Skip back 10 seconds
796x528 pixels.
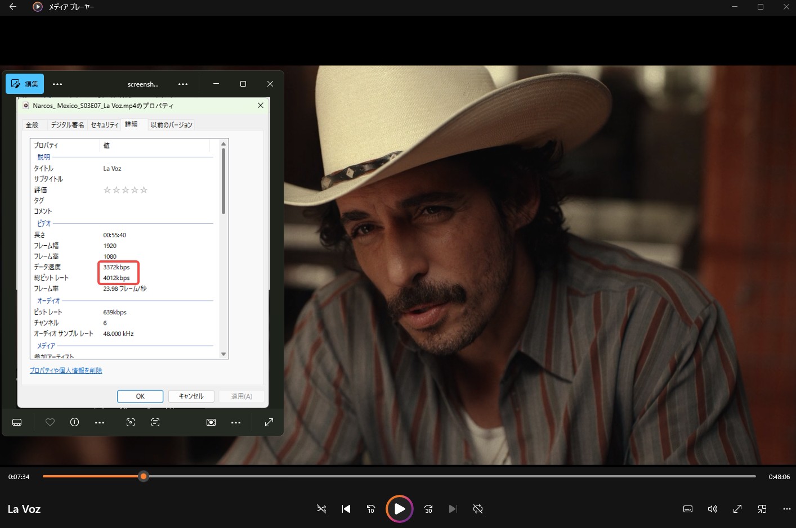tap(371, 509)
